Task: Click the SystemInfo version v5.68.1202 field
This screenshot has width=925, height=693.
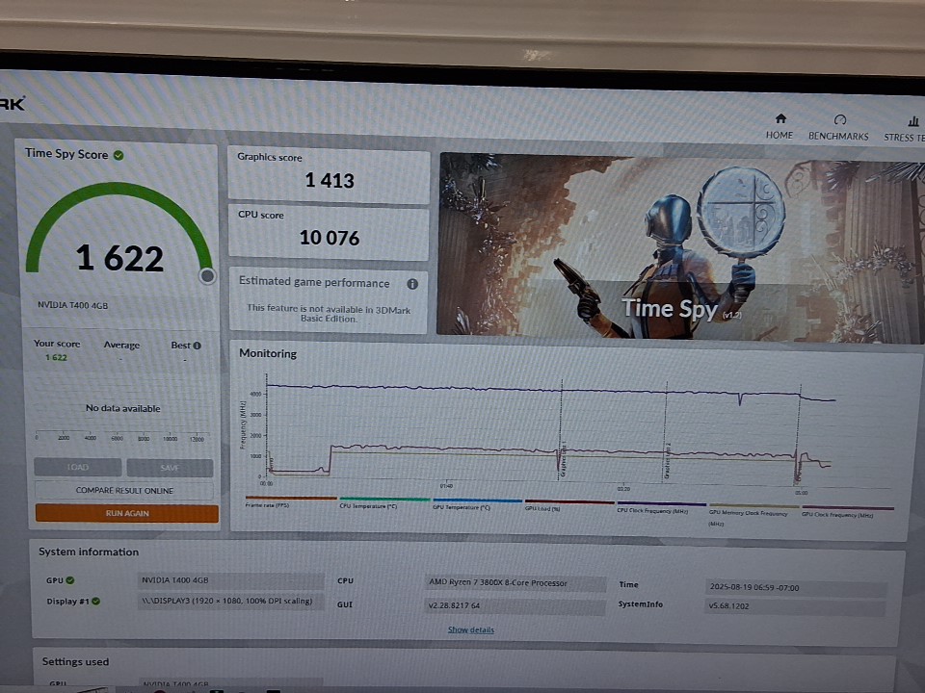Action: [796, 605]
